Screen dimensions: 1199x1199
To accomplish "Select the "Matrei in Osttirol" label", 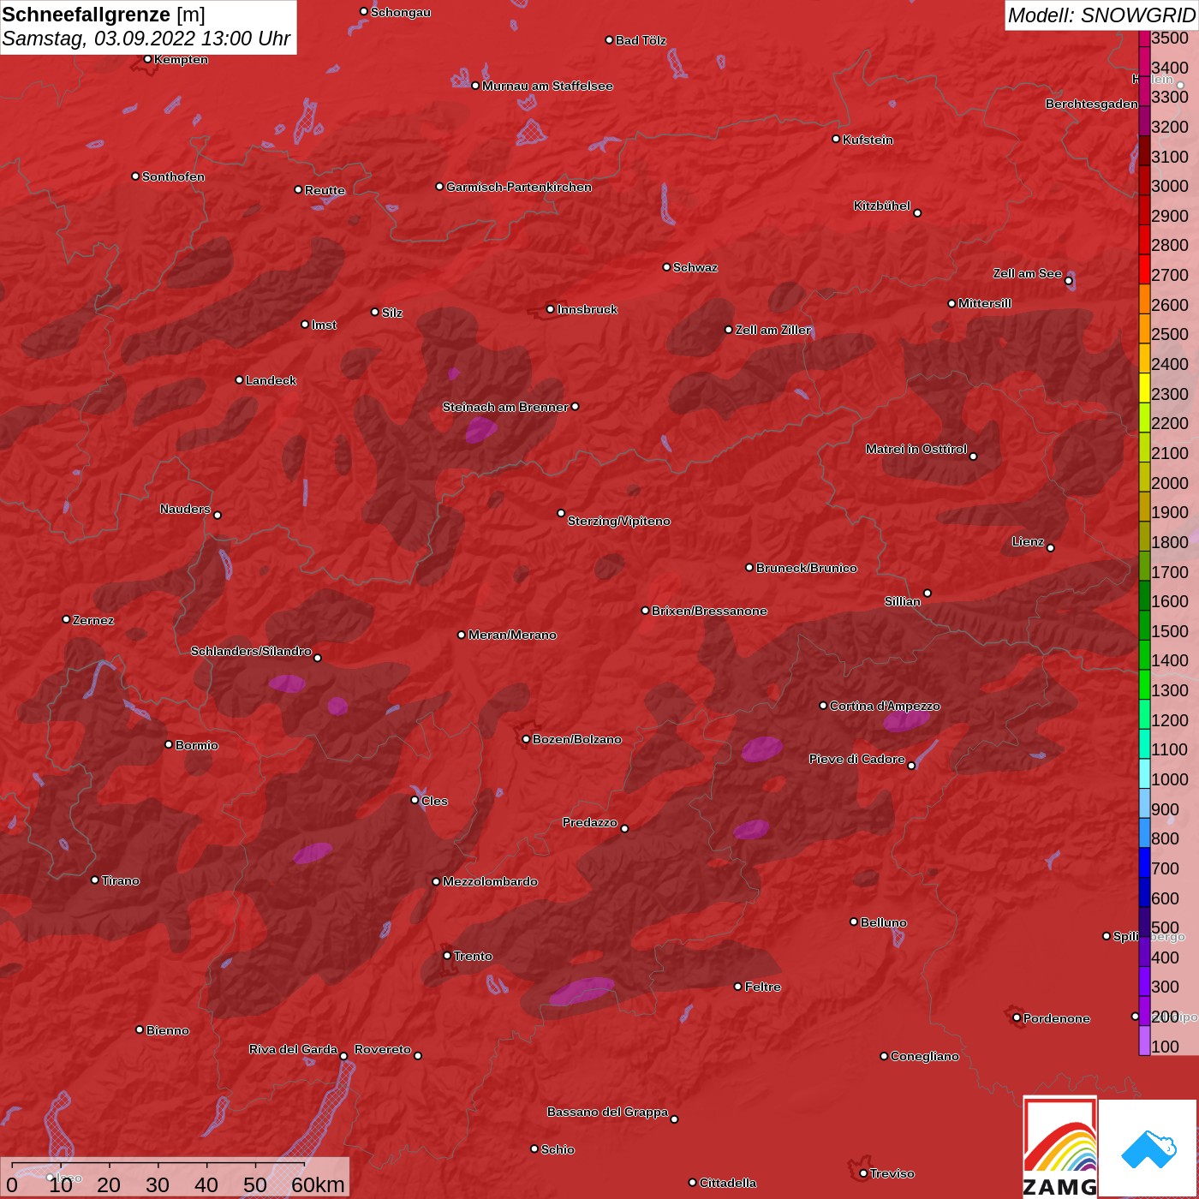I will pyautogui.click(x=916, y=449).
